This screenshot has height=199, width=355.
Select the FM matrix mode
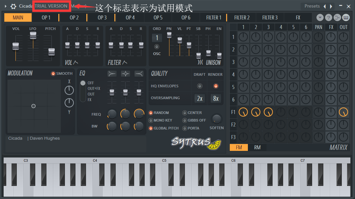pyautogui.click(x=239, y=147)
